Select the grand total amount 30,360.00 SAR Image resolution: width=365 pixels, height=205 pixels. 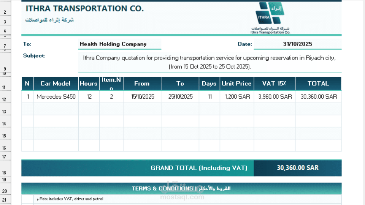click(x=297, y=168)
